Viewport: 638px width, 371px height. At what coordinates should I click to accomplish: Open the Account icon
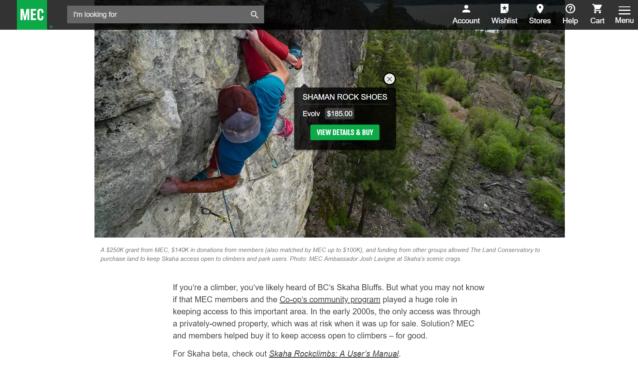[x=466, y=8]
